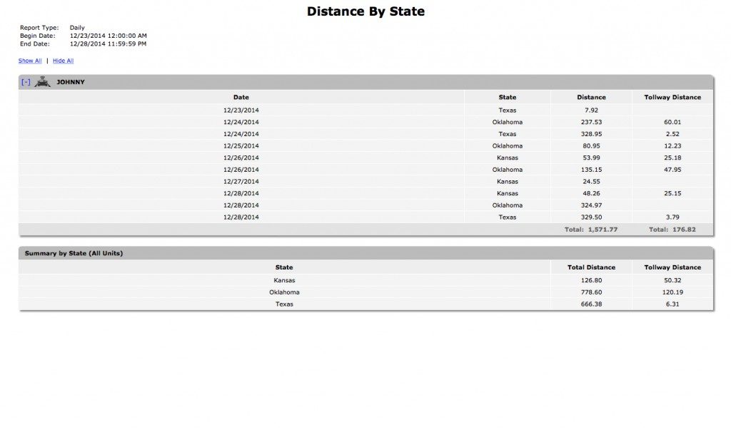Click the Hide All link

(x=63, y=61)
